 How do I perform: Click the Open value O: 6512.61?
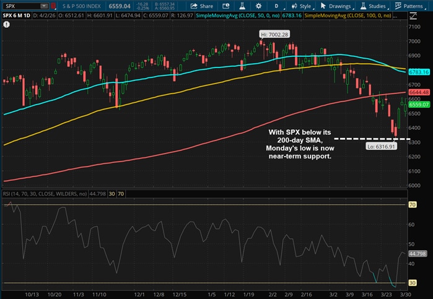click(x=71, y=15)
